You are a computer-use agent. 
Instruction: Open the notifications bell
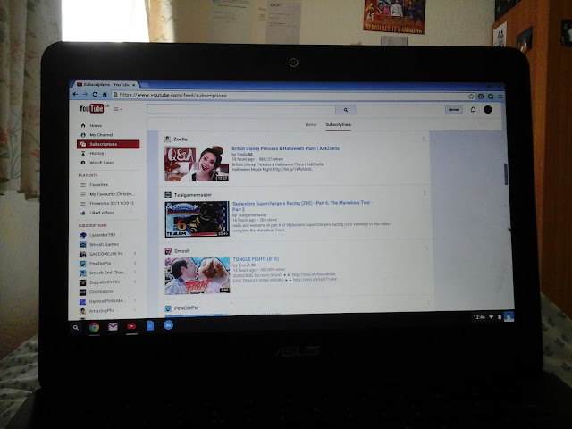[x=473, y=109]
